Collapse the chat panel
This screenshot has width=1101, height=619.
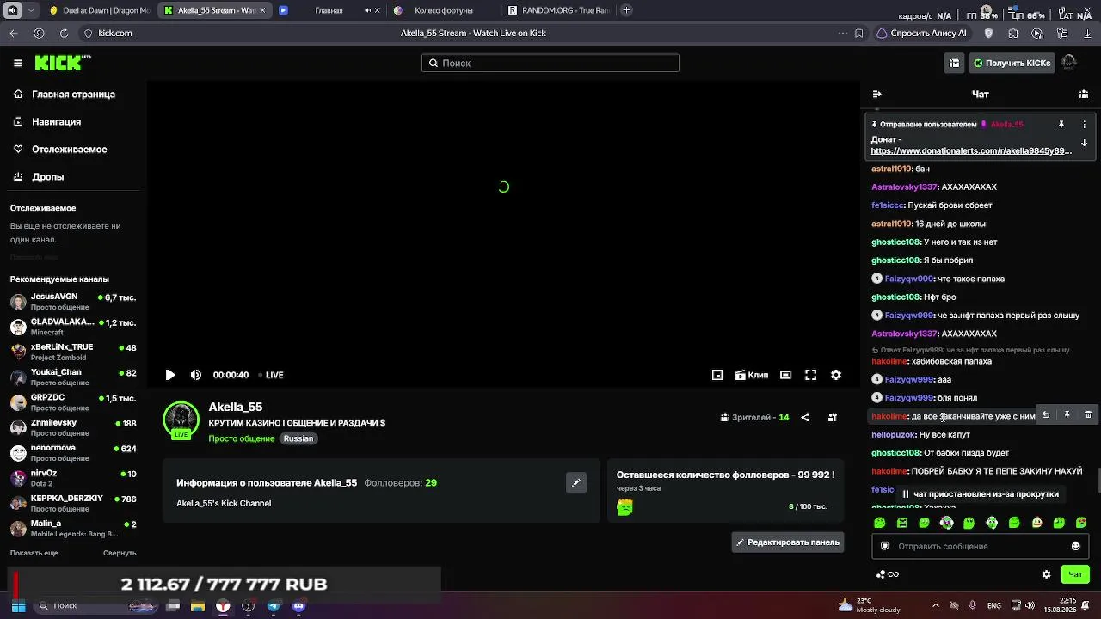coord(876,94)
